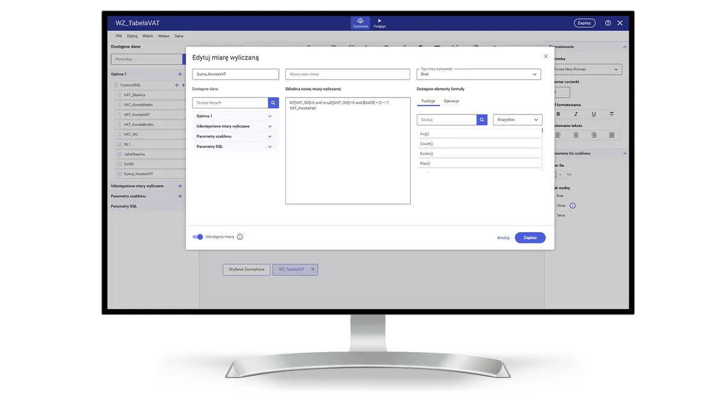Screen dimensions: 724x405
Task: Switch to the Funkcje tab
Action: [428, 101]
